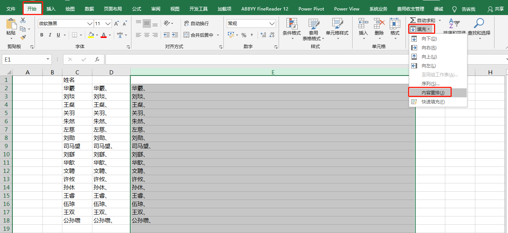Toggle Align Right for text
The image size is (508, 233).
point(155,35)
